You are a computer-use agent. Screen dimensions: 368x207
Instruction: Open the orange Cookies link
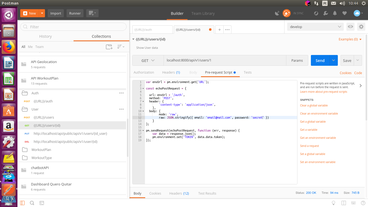click(346, 73)
